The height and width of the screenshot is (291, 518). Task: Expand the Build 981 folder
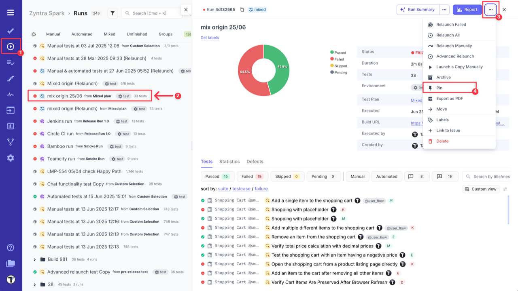click(34, 259)
